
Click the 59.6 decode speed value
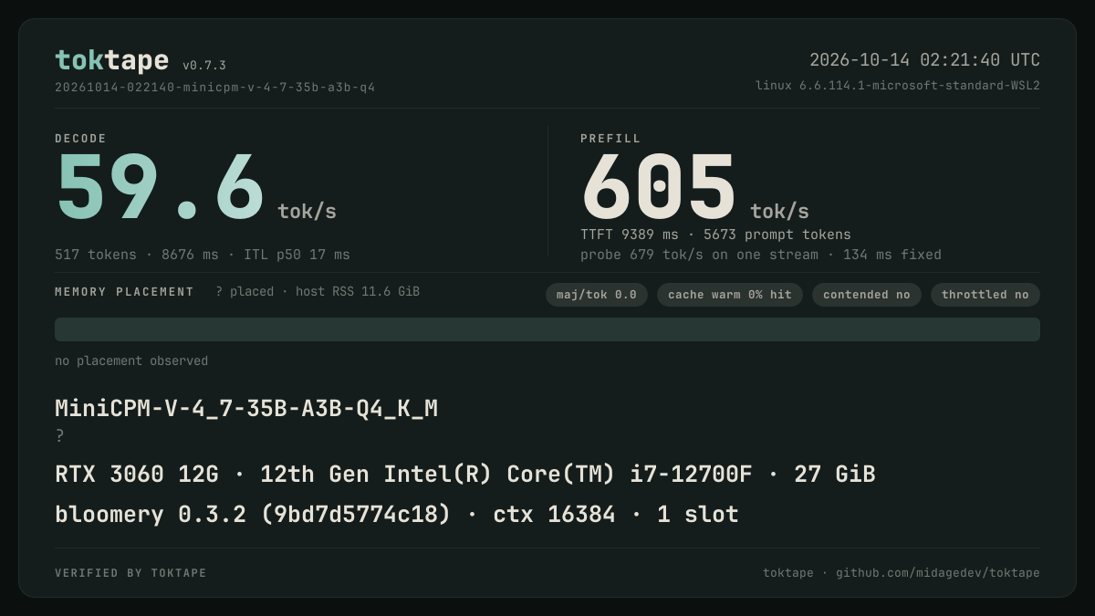pos(160,188)
